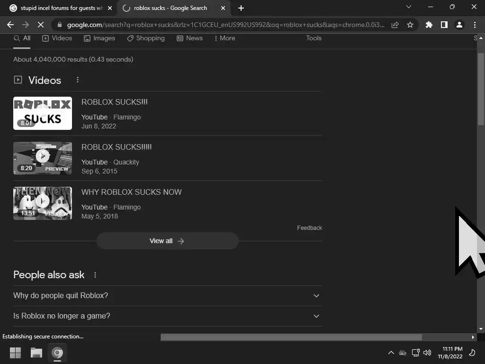Open the site info padlock icon

60,25
